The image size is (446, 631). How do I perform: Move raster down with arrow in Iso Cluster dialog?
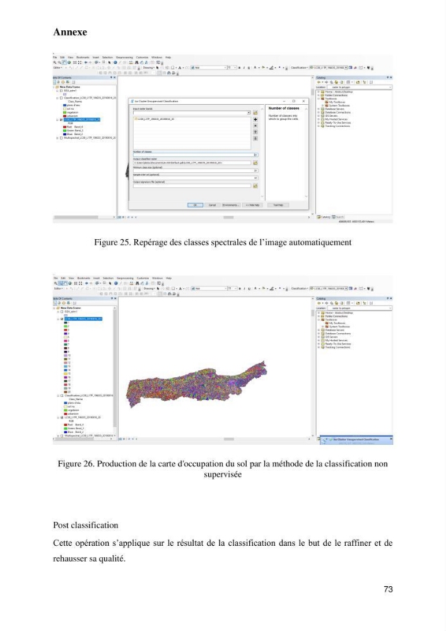255,138
